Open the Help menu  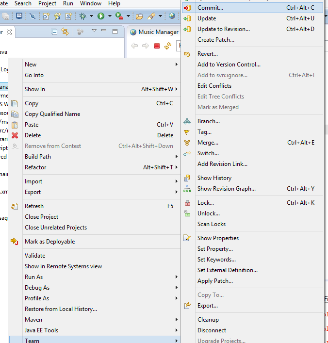pyautogui.click(x=114, y=3)
